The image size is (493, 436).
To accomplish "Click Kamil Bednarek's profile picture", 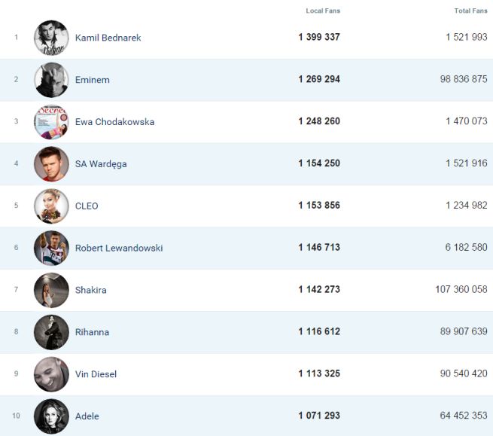I will [51, 38].
